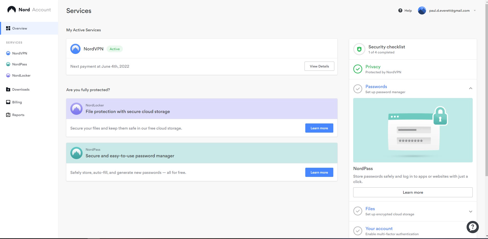Click paul.d.everett@gmail.com account email

tap(449, 10)
